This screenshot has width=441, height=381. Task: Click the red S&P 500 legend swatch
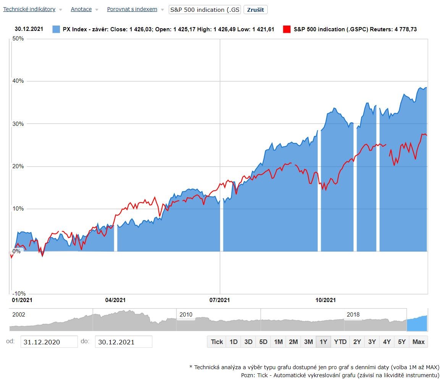point(286,29)
